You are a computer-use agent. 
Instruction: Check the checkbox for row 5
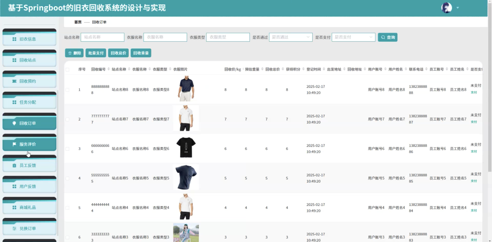tap(67, 207)
